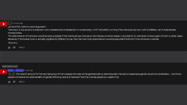Screen dimensions: 187x105
Task: Open the '4 hours ago' timestamp link
Action: (18, 23)
